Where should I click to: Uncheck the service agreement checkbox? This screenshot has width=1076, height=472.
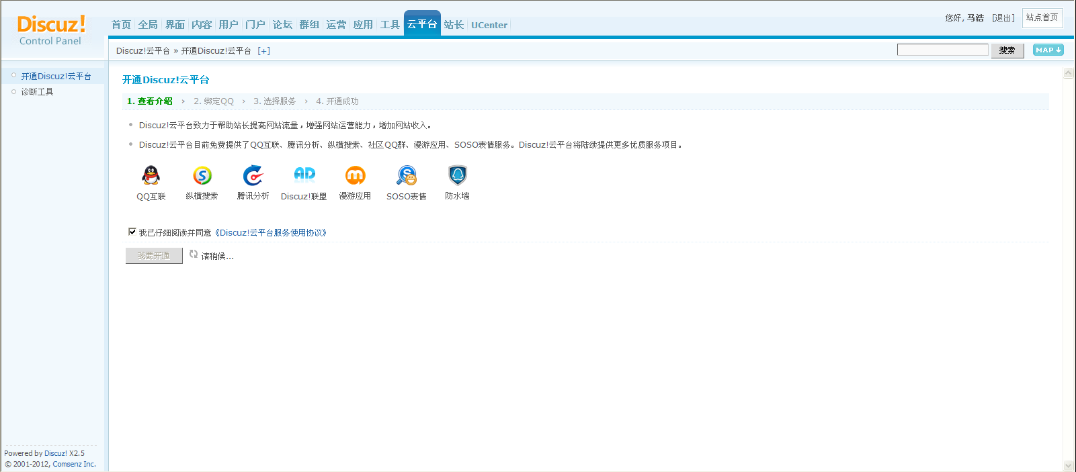click(x=132, y=232)
